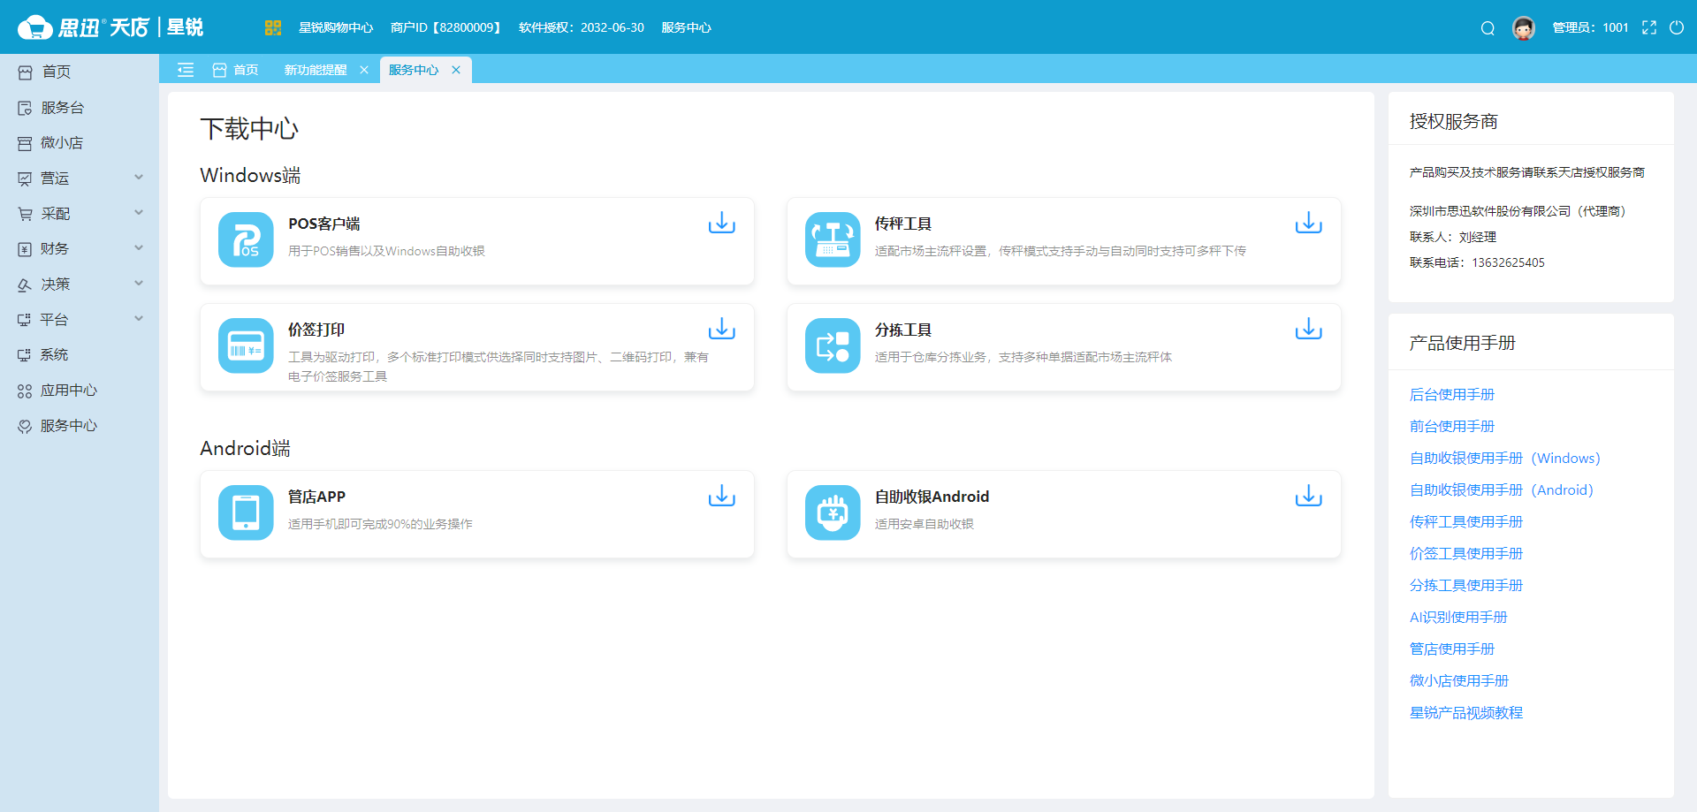Download the 价签打印 tool
1697x812 pixels.
721,329
